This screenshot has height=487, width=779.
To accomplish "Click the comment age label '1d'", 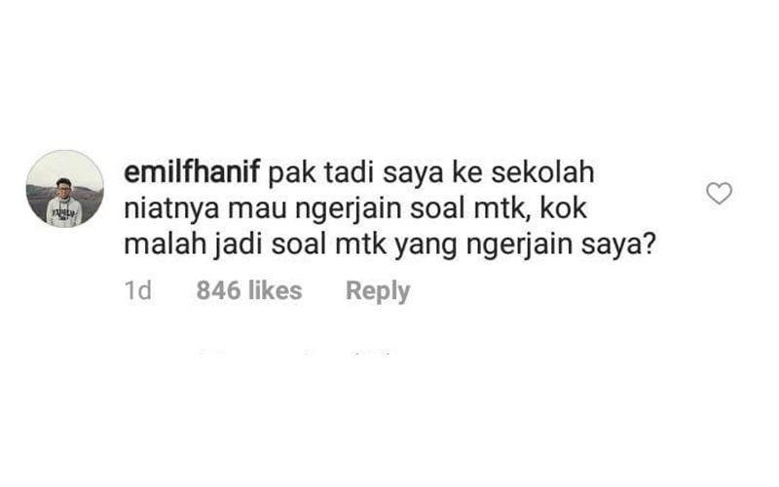I will pyautogui.click(x=138, y=290).
